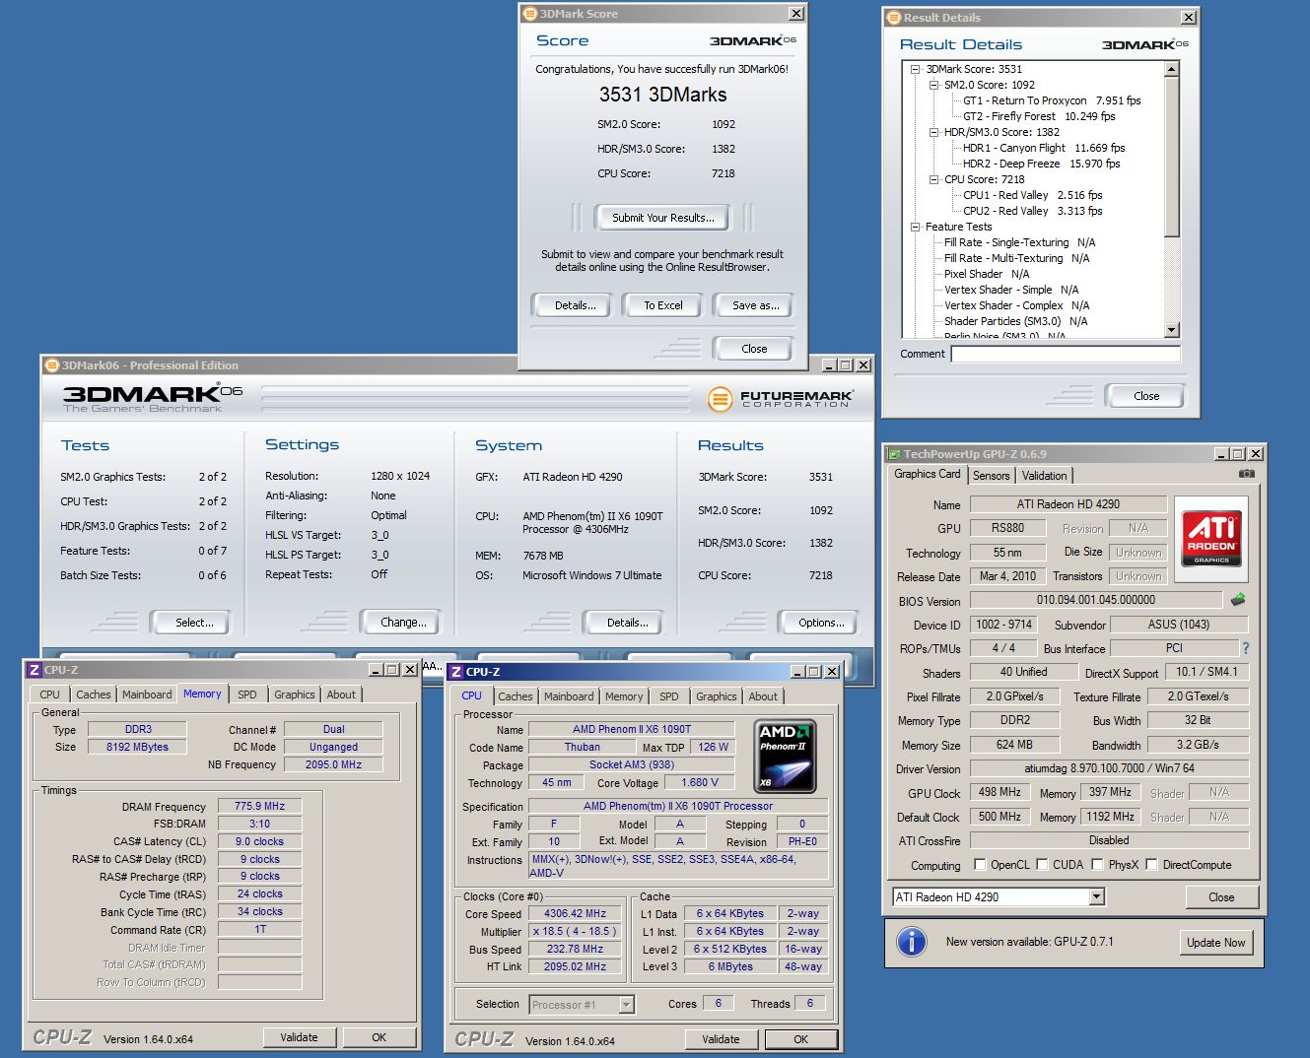Click the Driver Version atiumdag value
Image resolution: width=1310 pixels, height=1058 pixels.
point(1109,768)
